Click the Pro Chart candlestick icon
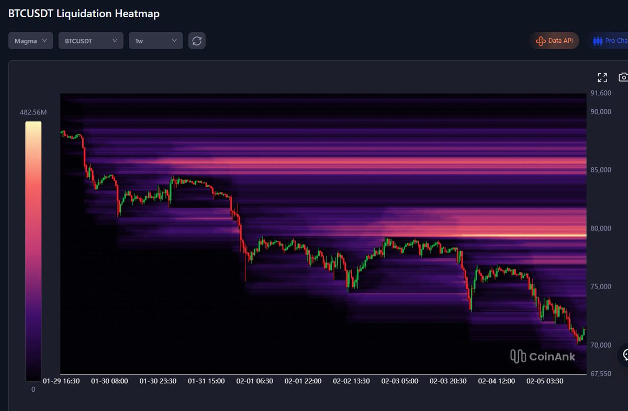Viewport: 628px width, 411px height. click(x=598, y=41)
